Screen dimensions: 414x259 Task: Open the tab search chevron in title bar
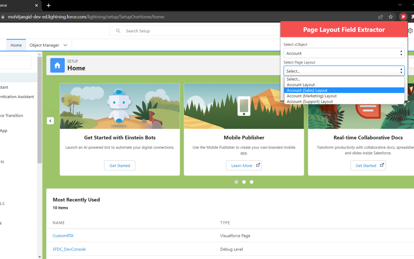point(400,5)
